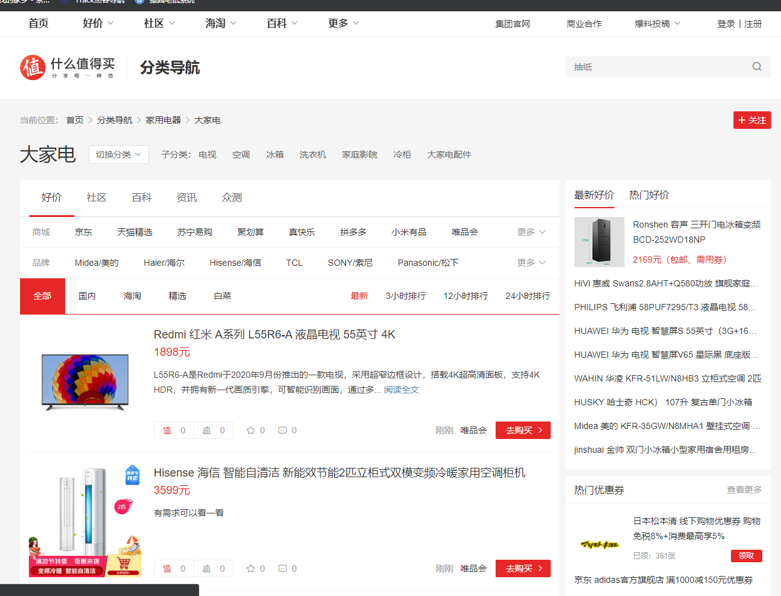
Task: Filter by 小米有品 mall
Action: [409, 232]
